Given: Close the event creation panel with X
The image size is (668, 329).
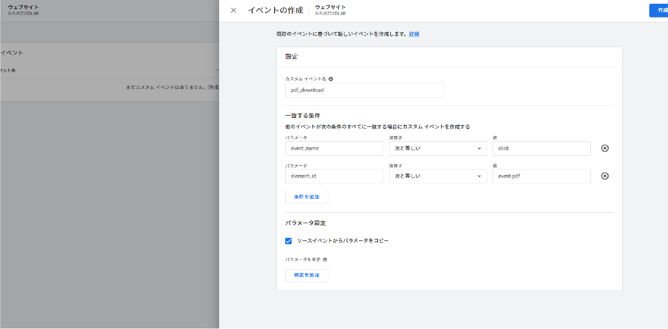Looking at the screenshot, I should point(234,10).
